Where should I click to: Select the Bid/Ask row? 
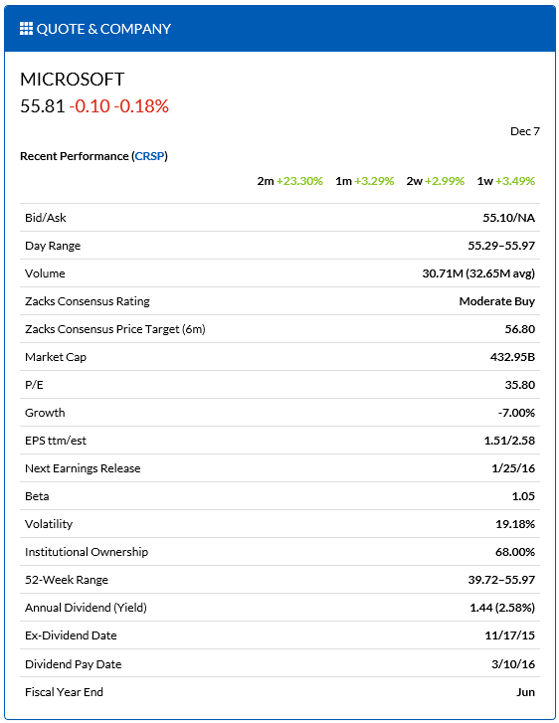[x=279, y=218]
